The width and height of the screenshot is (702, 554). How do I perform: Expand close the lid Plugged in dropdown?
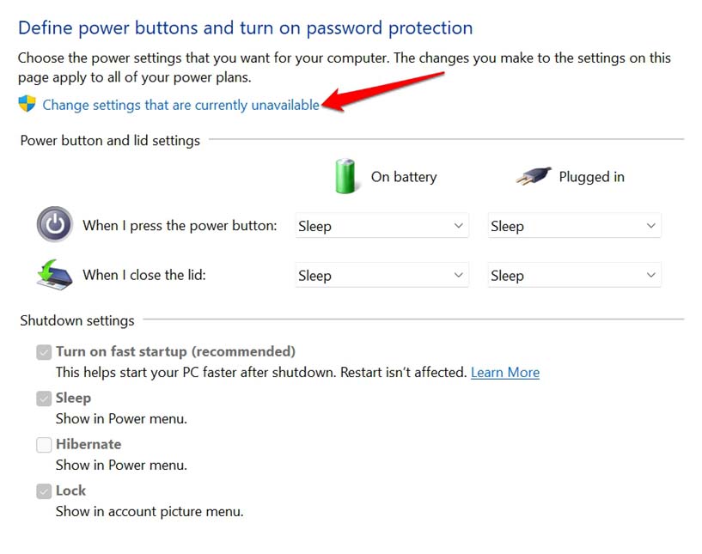(574, 276)
